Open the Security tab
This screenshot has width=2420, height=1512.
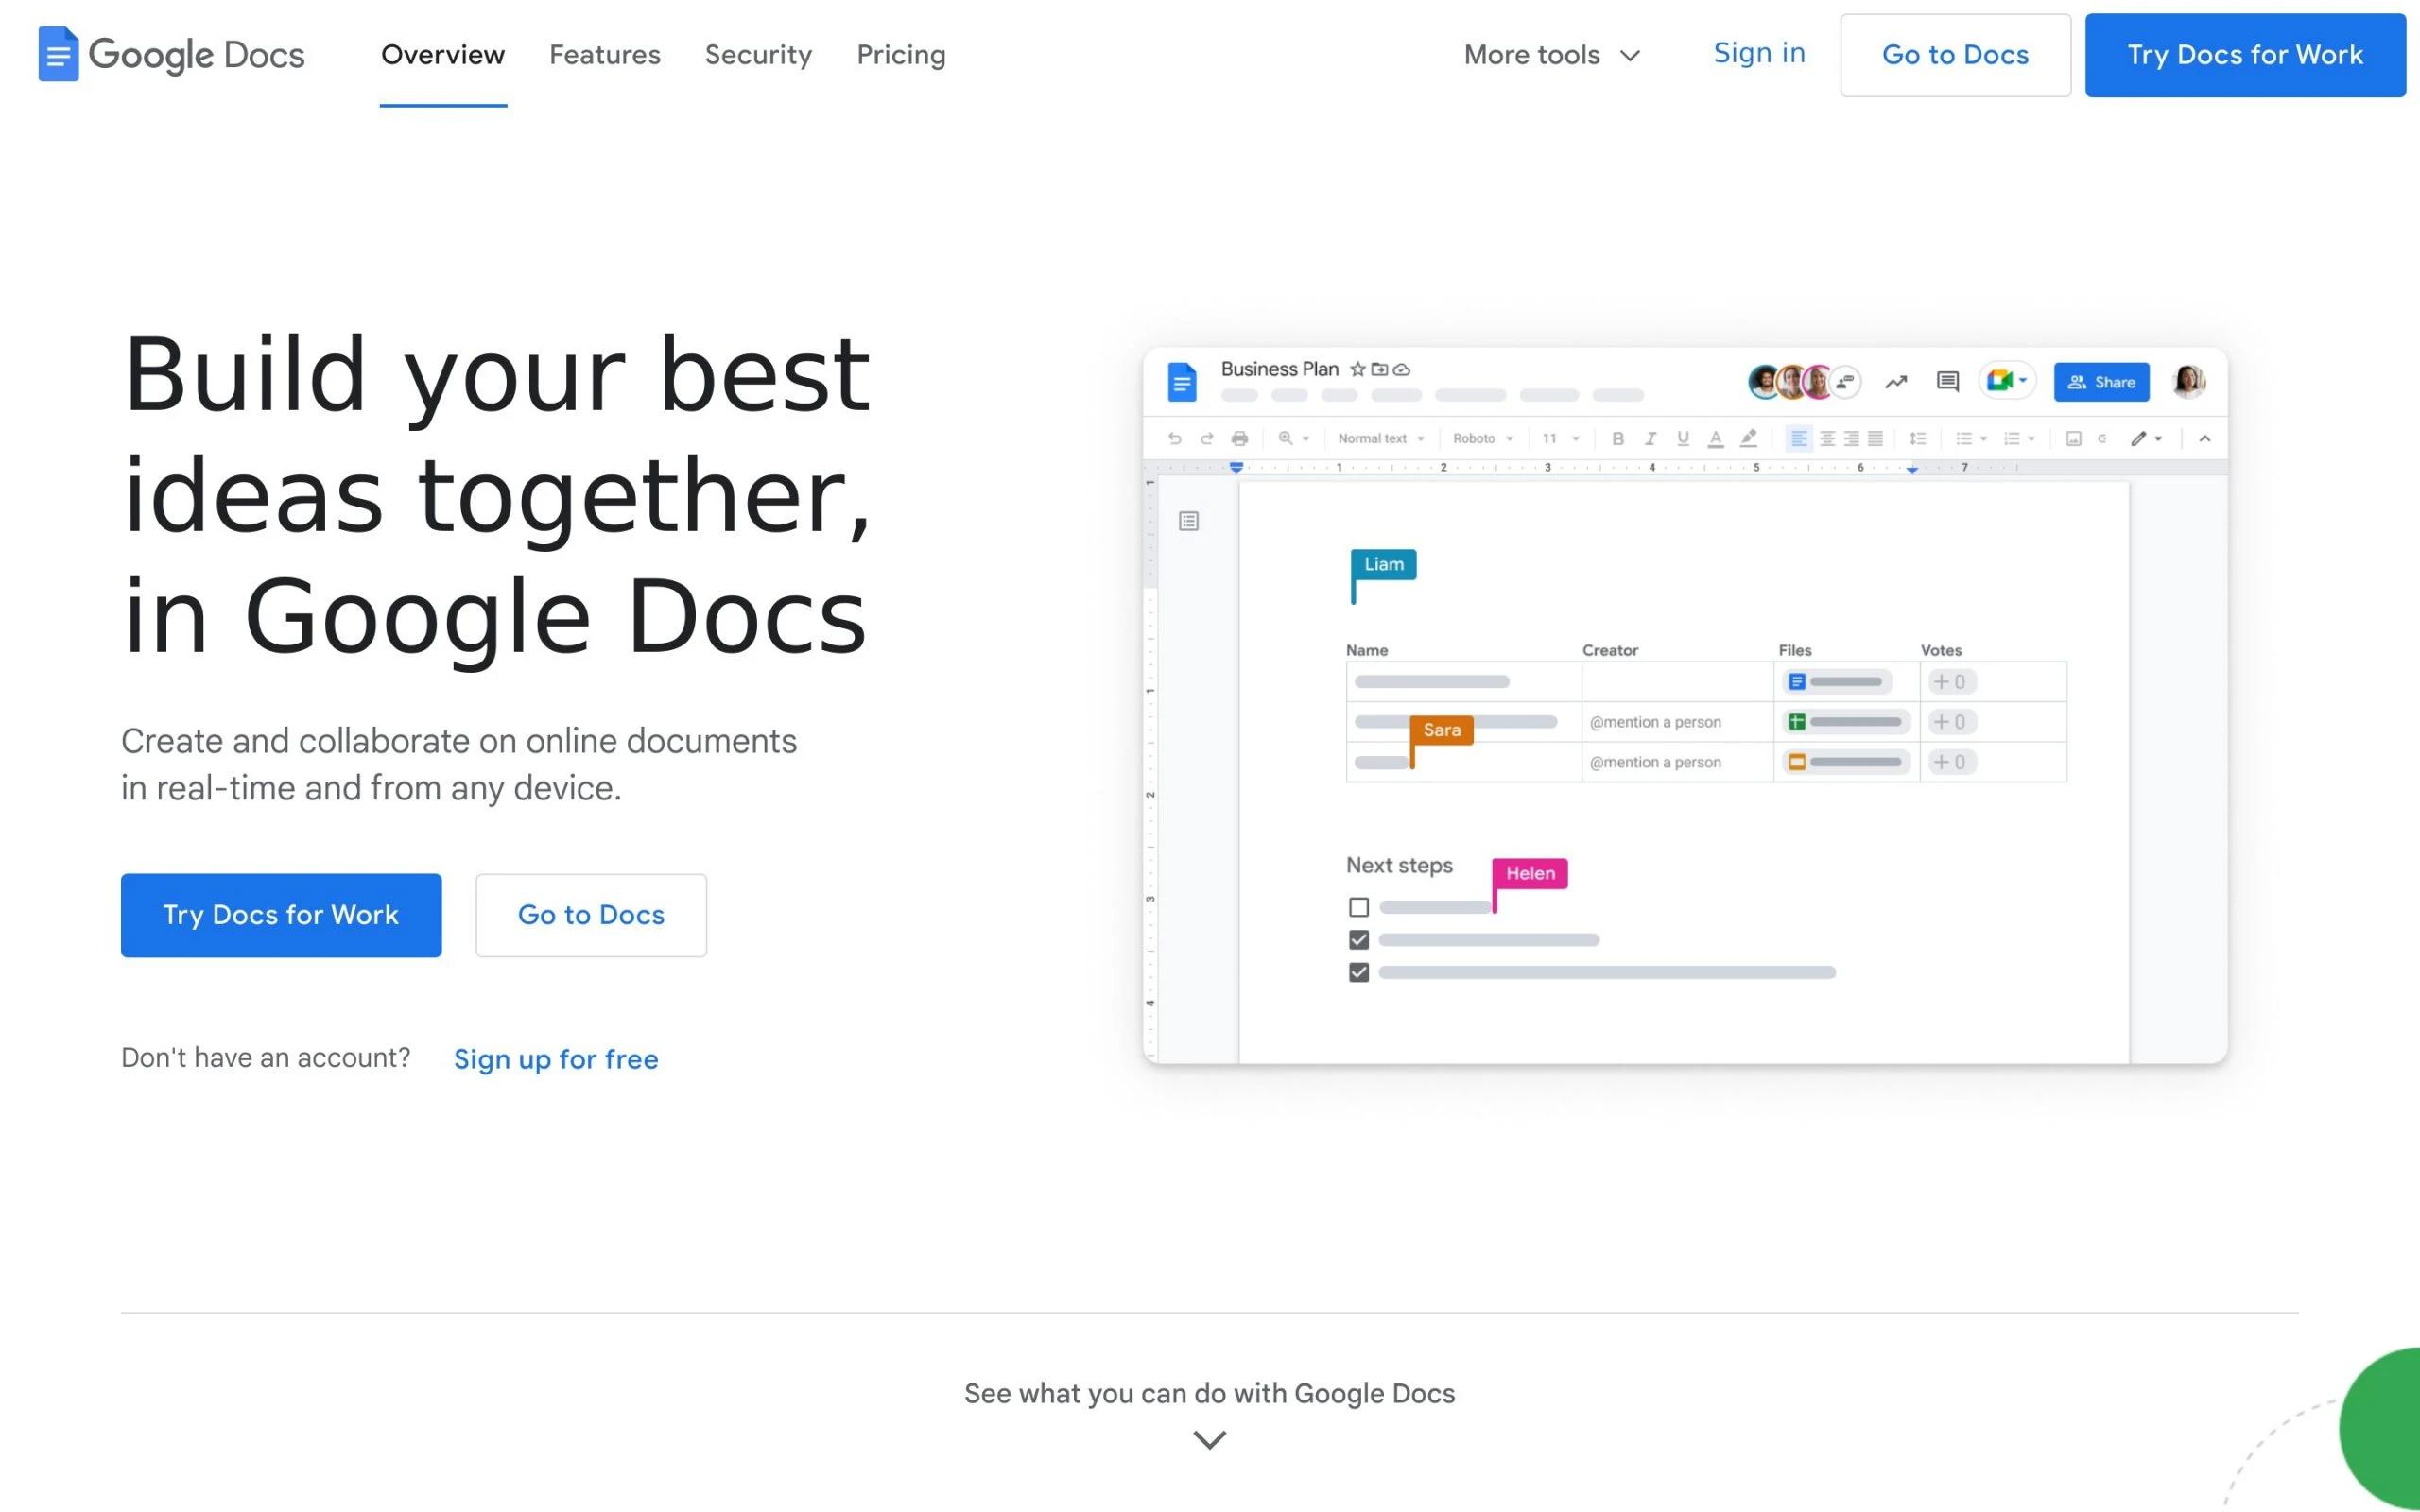click(x=758, y=55)
